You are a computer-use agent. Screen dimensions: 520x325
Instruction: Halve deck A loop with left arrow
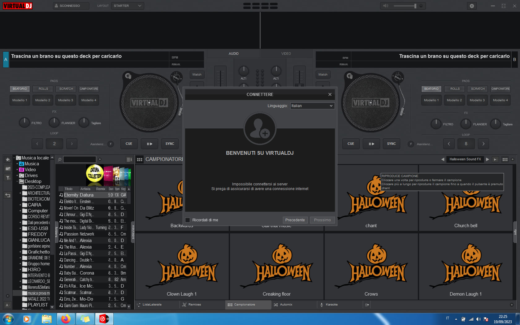point(37,144)
